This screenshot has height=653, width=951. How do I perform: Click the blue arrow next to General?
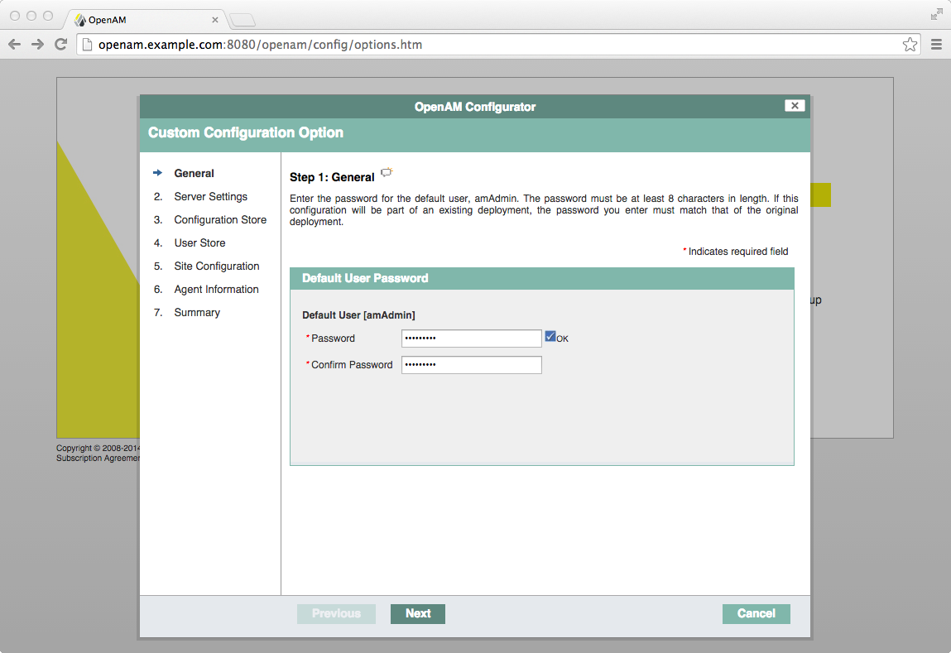click(158, 173)
